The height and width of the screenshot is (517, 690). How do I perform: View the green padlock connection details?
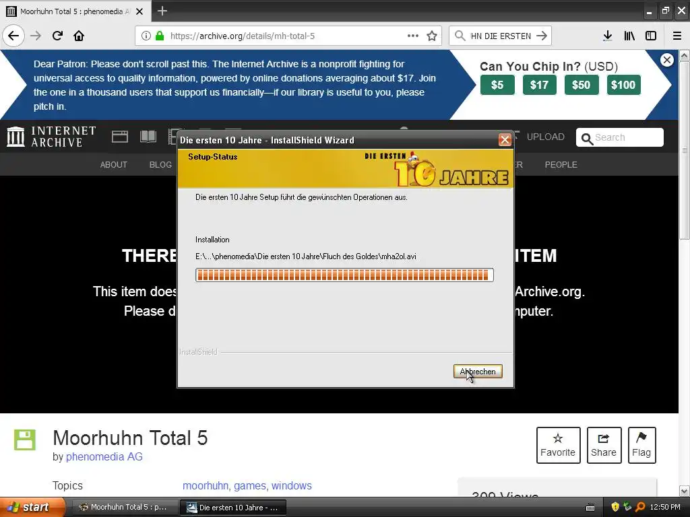pos(160,36)
